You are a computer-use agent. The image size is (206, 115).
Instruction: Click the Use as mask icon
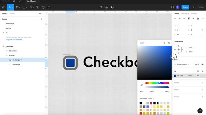[x=112, y=7]
